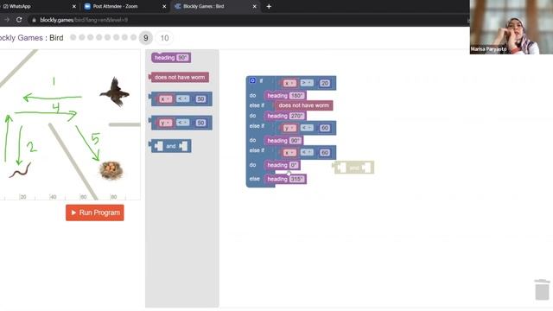Select the workspace 'does not have worm' condition block

click(303, 105)
